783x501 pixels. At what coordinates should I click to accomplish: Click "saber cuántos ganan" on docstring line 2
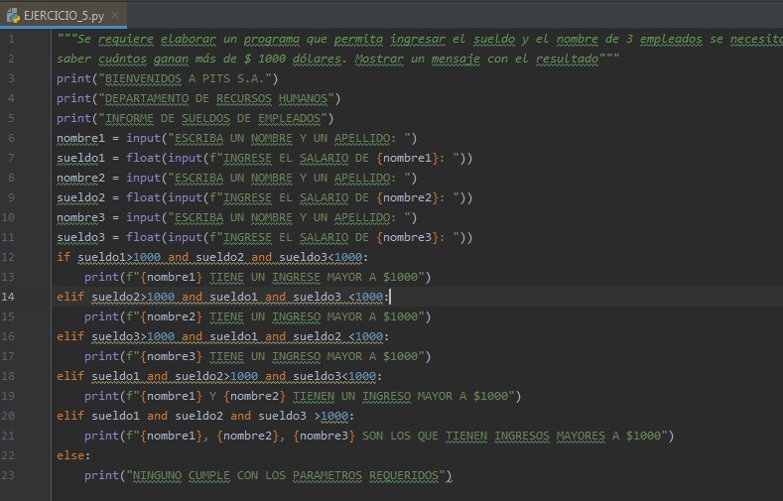click(122, 59)
